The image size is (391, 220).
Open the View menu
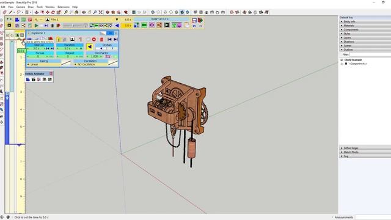coord(11,7)
